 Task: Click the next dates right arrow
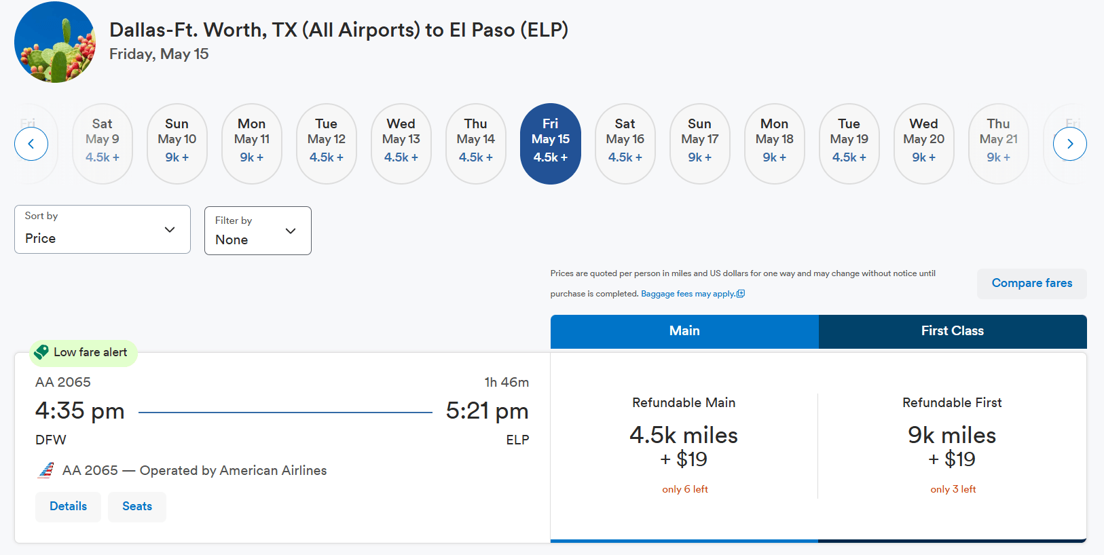[x=1069, y=144]
